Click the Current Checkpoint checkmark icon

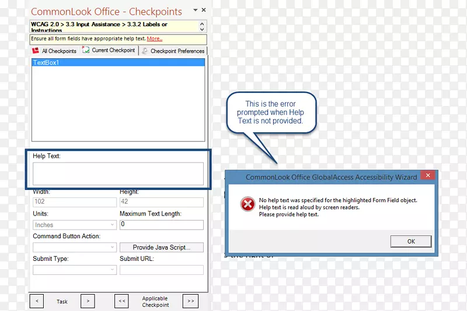tap(86, 50)
